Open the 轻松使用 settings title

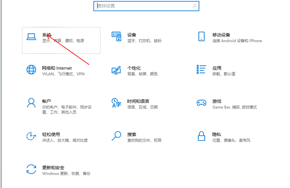51,134
